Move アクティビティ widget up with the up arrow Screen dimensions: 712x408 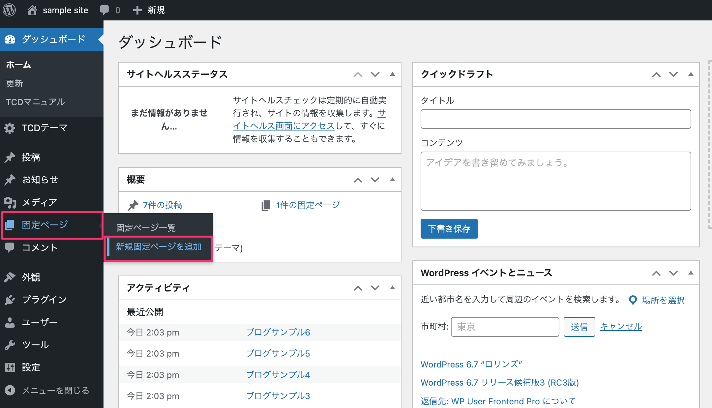(x=358, y=288)
